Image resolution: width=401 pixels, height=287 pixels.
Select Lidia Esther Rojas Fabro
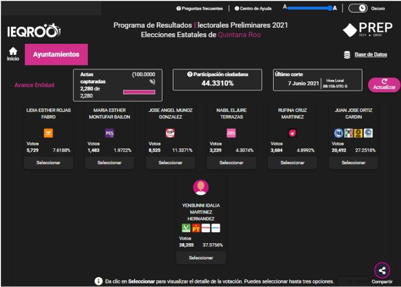[x=49, y=163]
